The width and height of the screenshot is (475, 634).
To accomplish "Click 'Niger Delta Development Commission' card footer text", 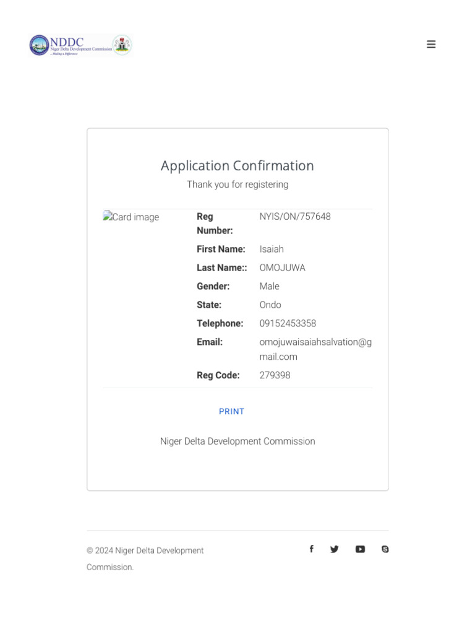I will pos(237,441).
